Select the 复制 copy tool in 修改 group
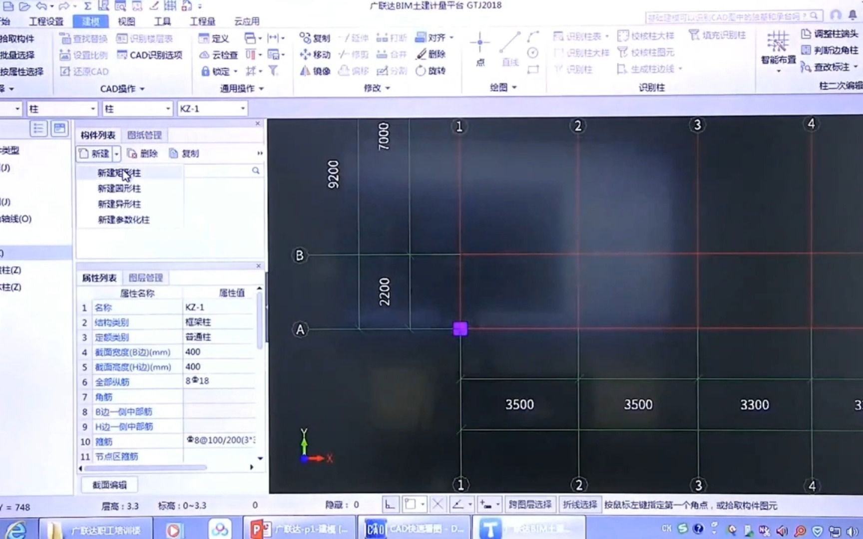Screen dimensions: 863x539 pos(315,38)
